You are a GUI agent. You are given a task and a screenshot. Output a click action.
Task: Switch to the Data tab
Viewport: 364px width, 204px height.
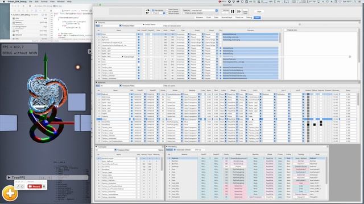click(x=216, y=18)
